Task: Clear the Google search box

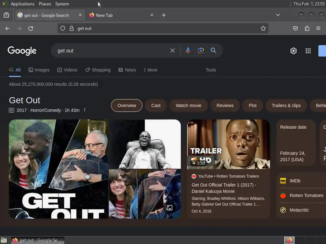Action: 172,51
